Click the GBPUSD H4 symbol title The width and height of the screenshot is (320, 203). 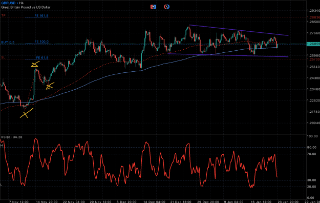(12, 3)
